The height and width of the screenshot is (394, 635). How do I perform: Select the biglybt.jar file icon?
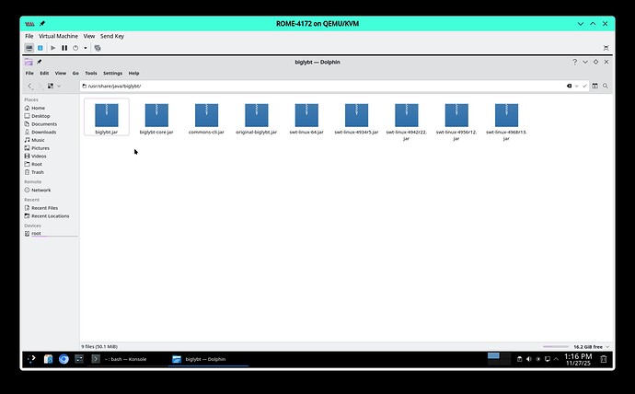click(x=106, y=115)
